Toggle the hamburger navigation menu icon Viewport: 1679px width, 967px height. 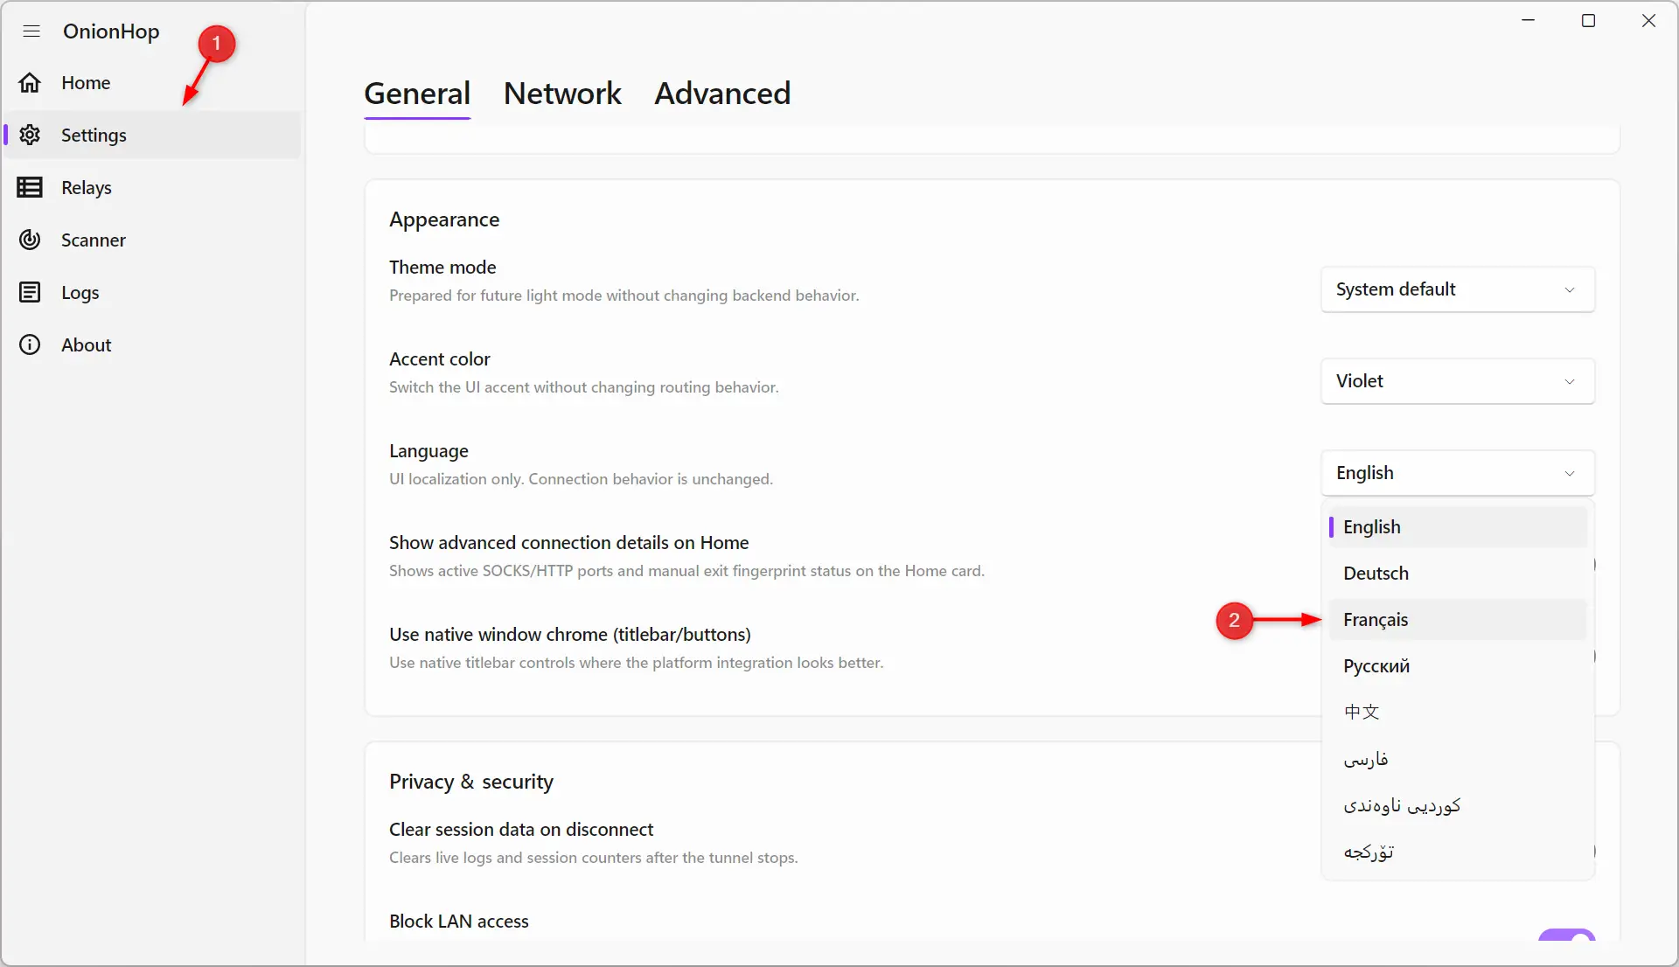31,31
